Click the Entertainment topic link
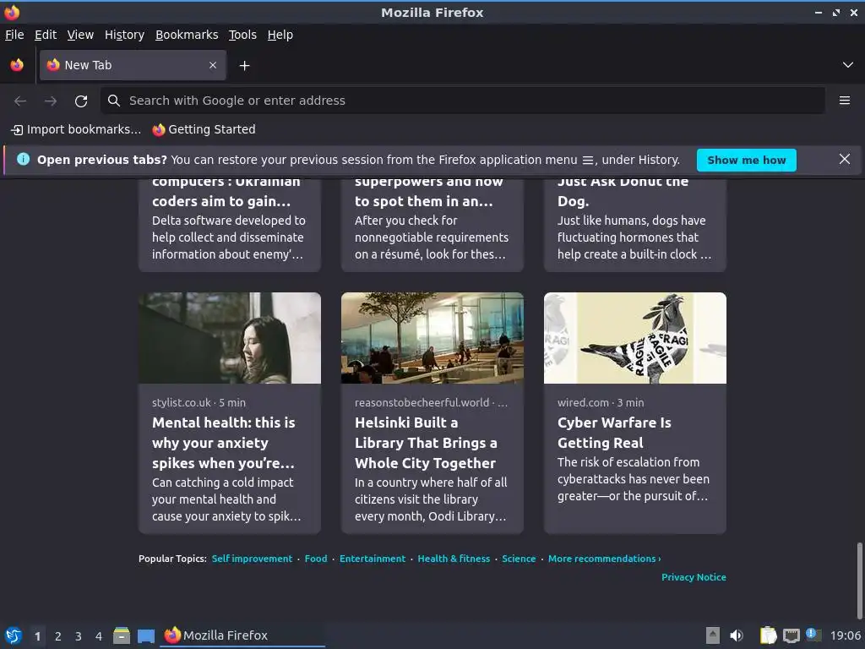The height and width of the screenshot is (649, 865). click(x=373, y=559)
